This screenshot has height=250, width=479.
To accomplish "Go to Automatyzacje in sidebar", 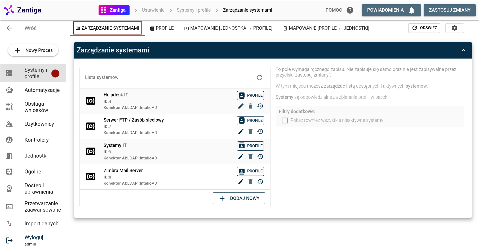I will 42,90.
